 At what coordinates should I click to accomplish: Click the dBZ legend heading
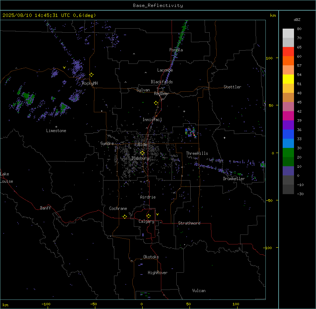coord(297,20)
